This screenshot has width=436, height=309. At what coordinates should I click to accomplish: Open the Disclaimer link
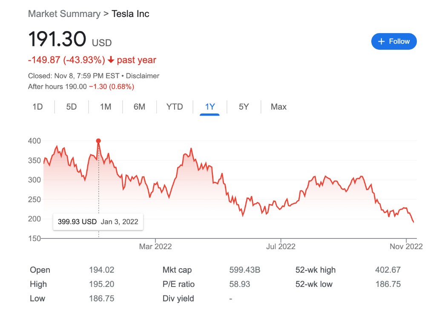143,76
